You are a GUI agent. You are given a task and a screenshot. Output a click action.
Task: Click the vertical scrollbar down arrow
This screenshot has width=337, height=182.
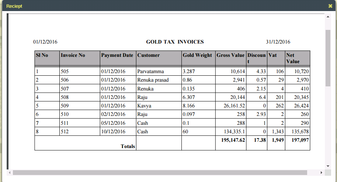[328, 166]
